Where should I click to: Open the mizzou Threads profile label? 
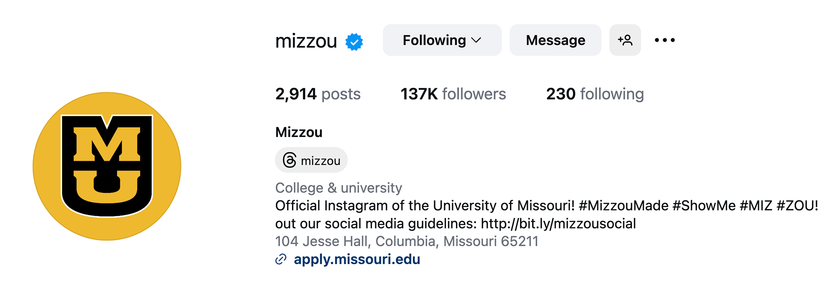click(321, 161)
